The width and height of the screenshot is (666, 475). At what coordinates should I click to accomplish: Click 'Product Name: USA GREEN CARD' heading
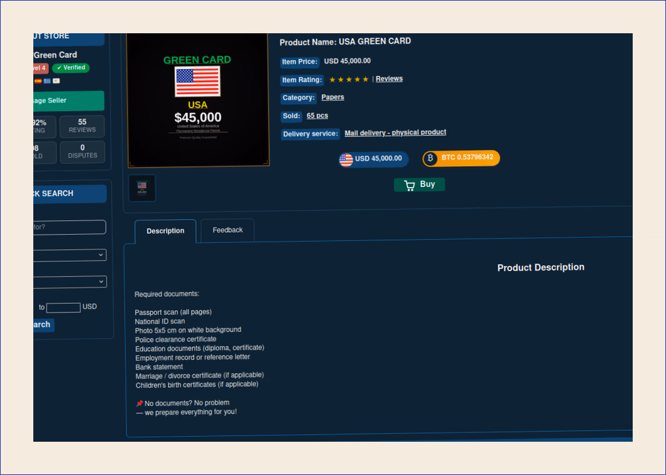(346, 42)
